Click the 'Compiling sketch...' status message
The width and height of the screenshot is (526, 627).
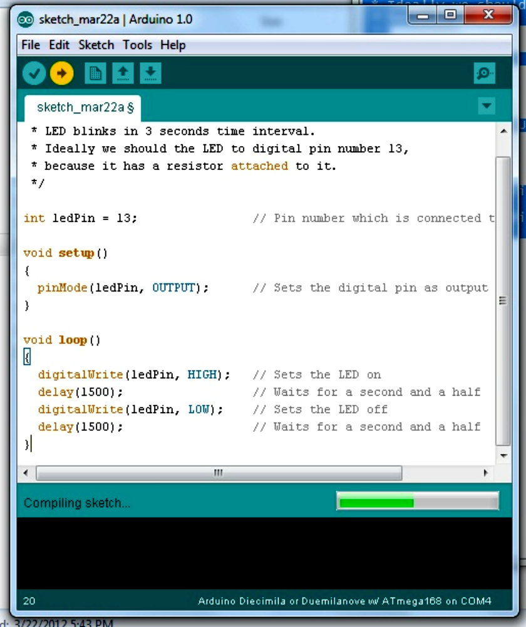[x=77, y=503]
